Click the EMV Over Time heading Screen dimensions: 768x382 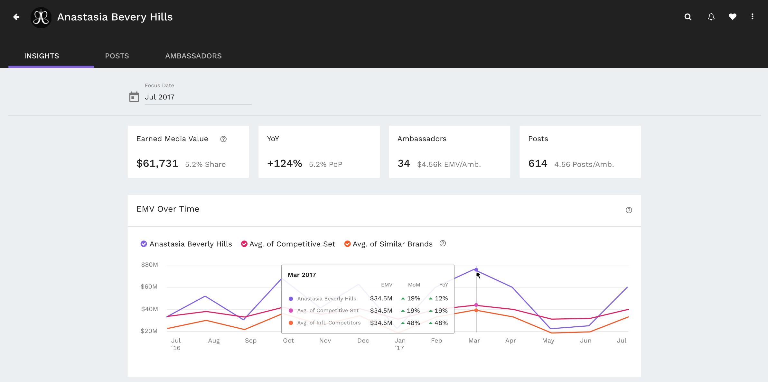coord(168,209)
